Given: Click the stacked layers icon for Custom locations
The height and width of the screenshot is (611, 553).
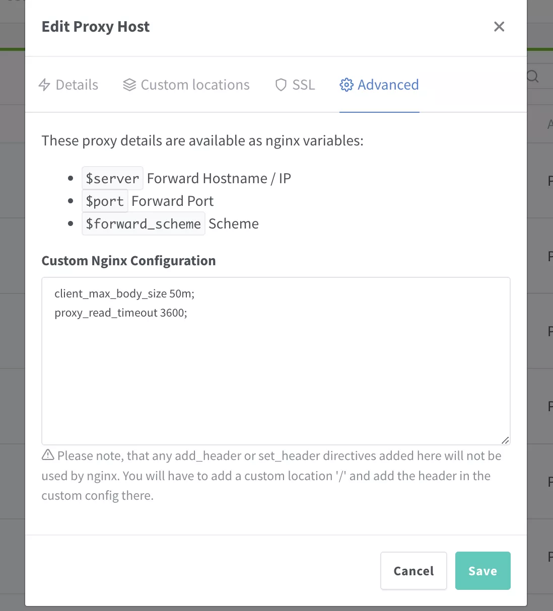Looking at the screenshot, I should click(129, 85).
